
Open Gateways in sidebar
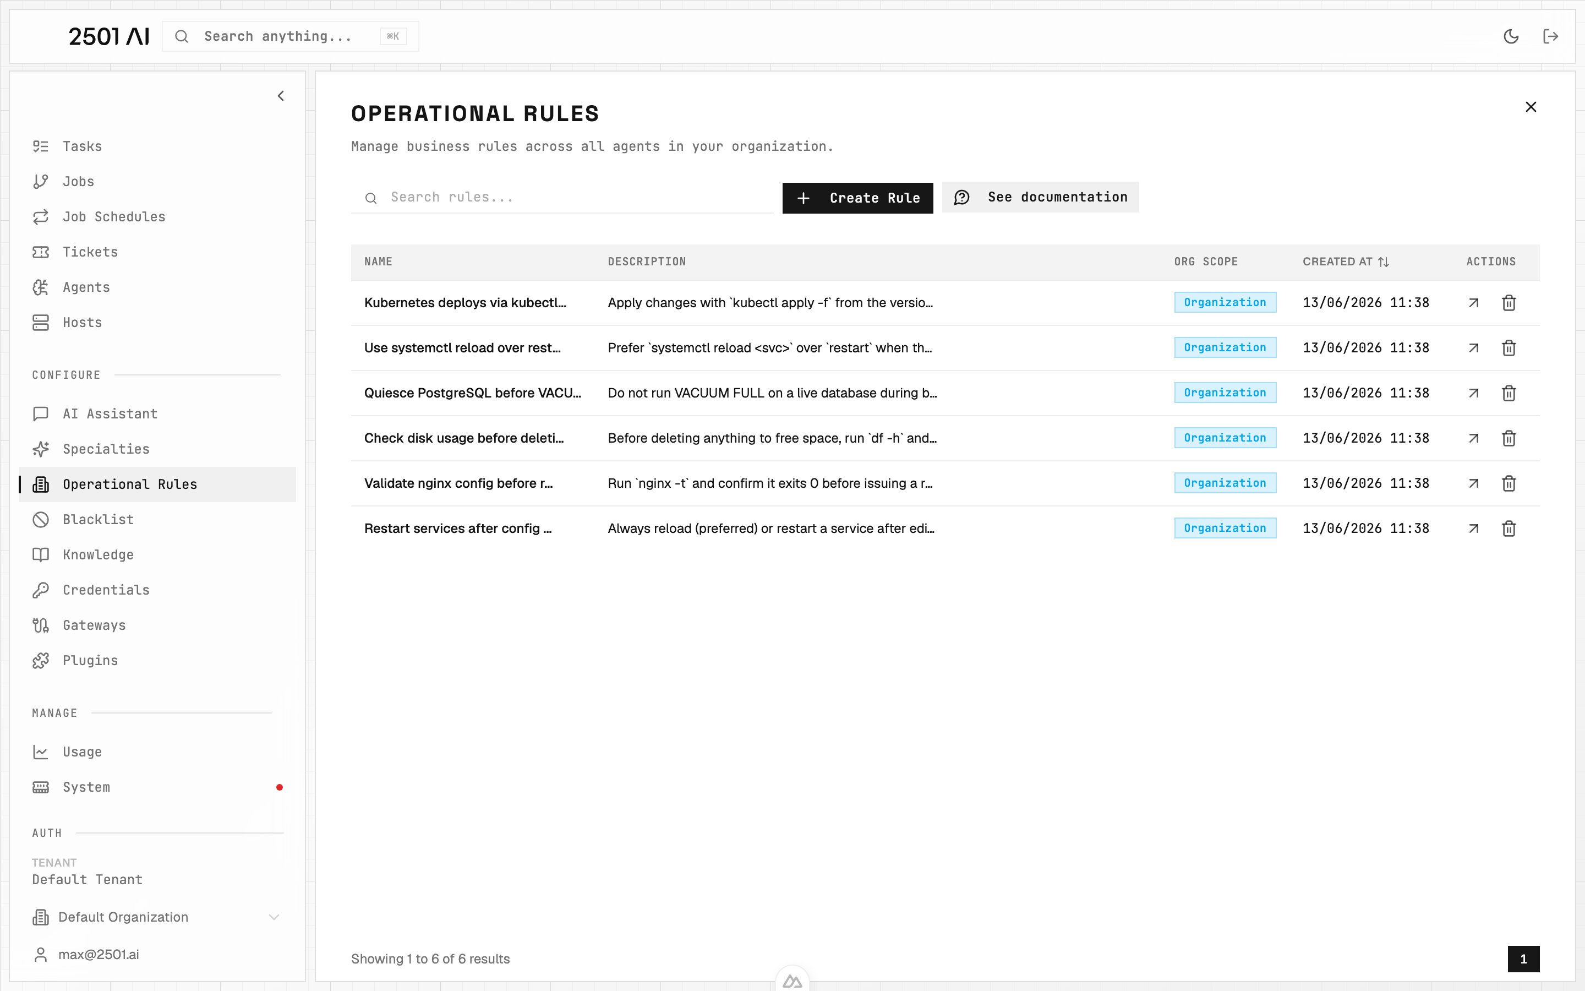pos(157,625)
